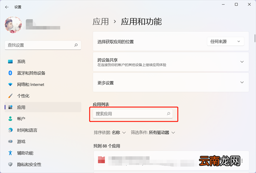Click the 系统 monitor icon
The height and width of the screenshot is (173, 256).
click(x=10, y=61)
